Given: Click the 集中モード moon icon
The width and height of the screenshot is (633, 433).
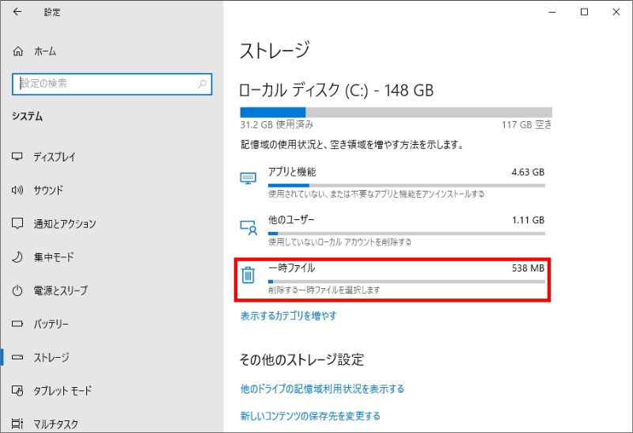Looking at the screenshot, I should [x=17, y=257].
